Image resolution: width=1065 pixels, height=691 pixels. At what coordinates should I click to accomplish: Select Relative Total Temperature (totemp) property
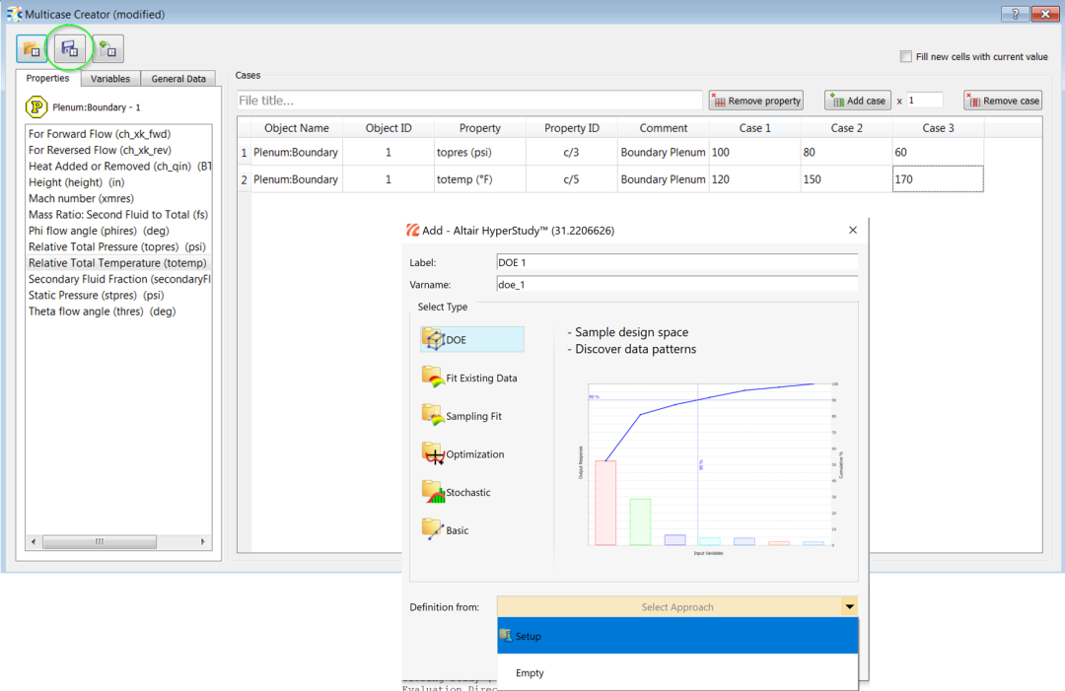117,262
